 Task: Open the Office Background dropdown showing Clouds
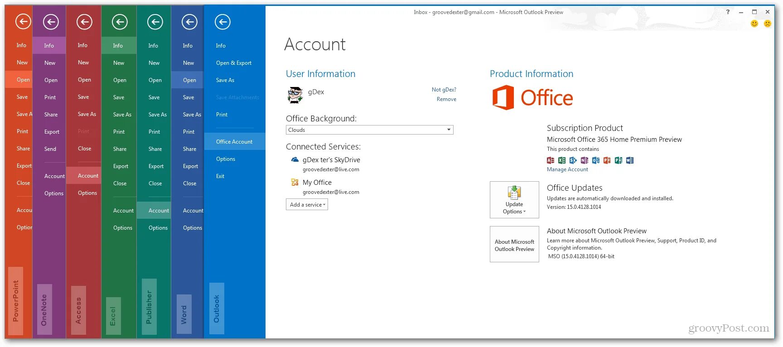click(x=370, y=130)
